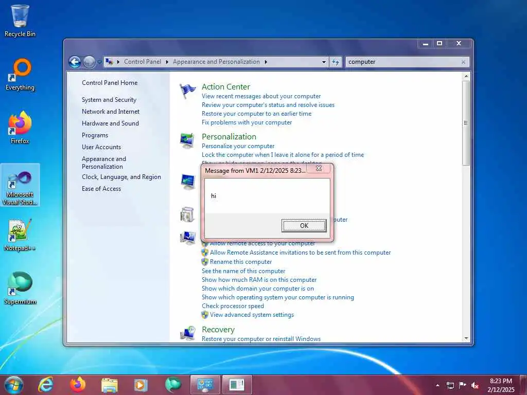
Task: Click Control Panel in the address breadcrumb
Action: coord(143,62)
